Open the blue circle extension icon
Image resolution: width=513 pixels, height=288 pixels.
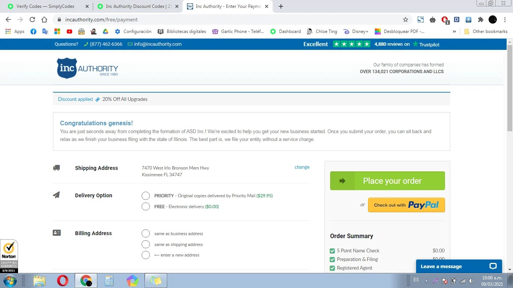click(469, 19)
